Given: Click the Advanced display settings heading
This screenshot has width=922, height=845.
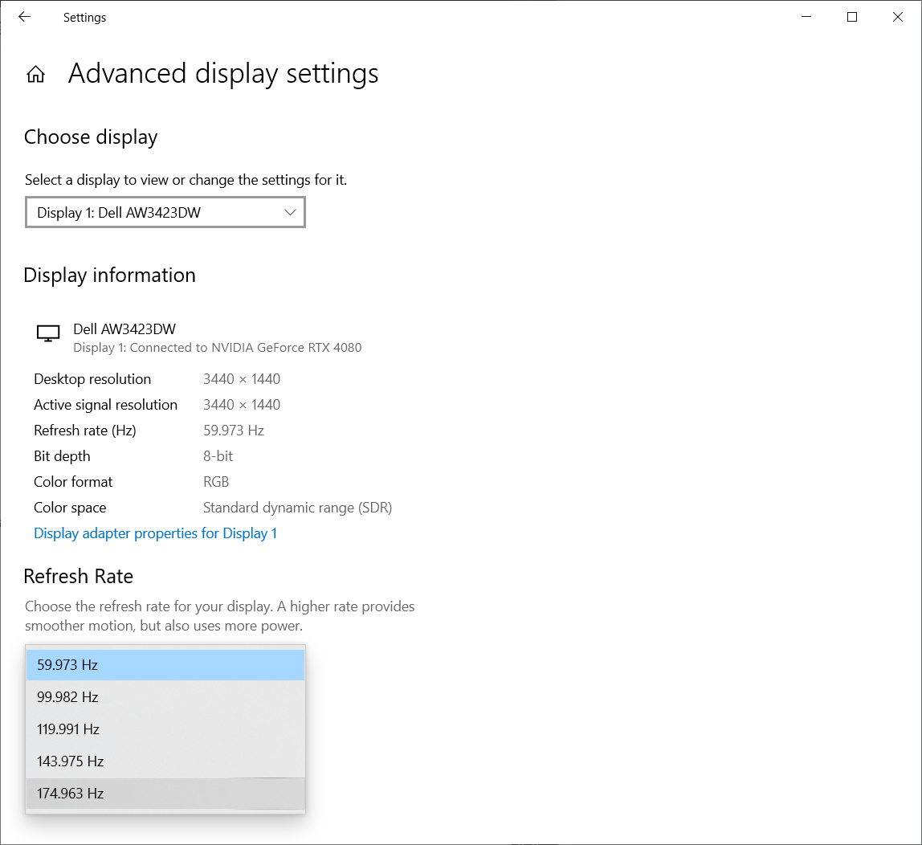Looking at the screenshot, I should pos(223,74).
